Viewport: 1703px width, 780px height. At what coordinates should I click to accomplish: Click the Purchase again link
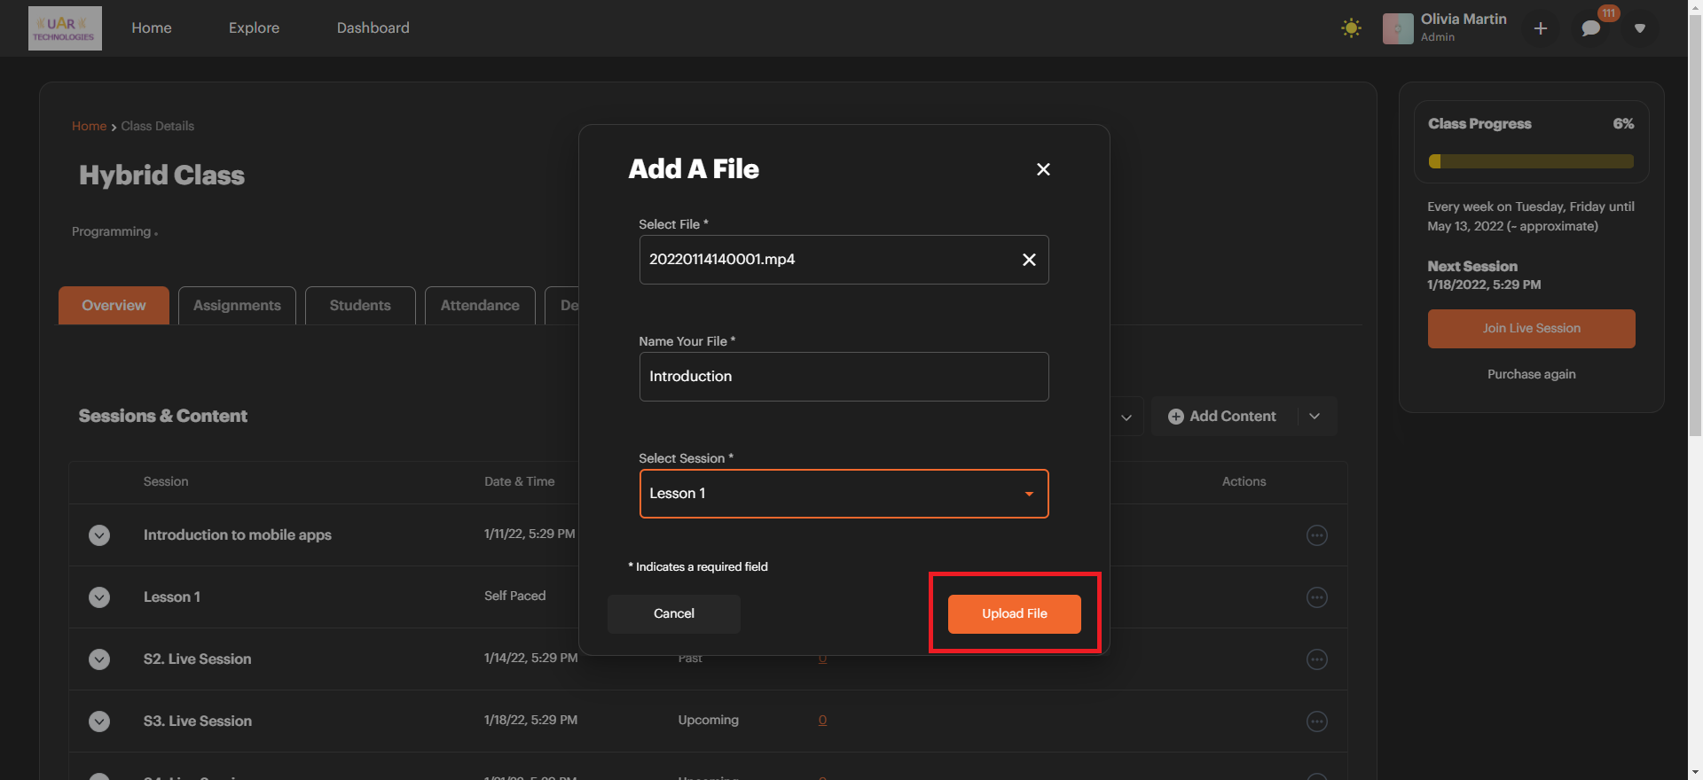(1531, 375)
